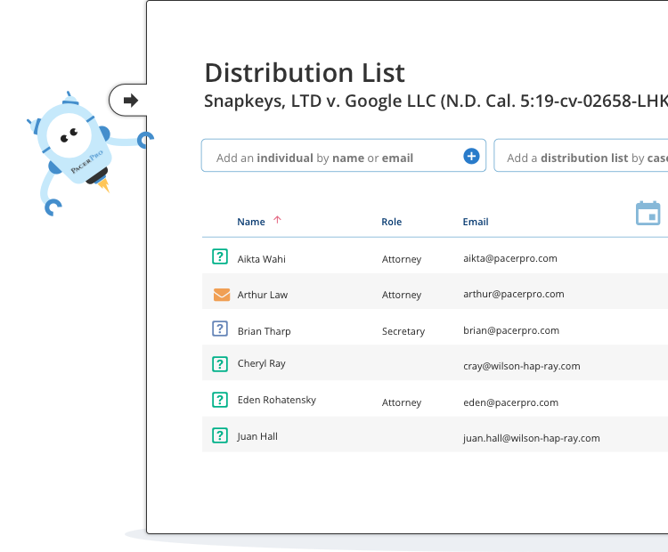This screenshot has width=668, height=552.
Task: Click email arthur@pacerpro.com
Action: click(x=514, y=295)
